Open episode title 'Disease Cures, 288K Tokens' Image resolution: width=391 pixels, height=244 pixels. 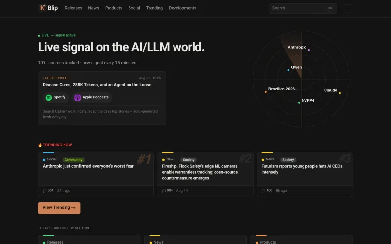point(97,85)
